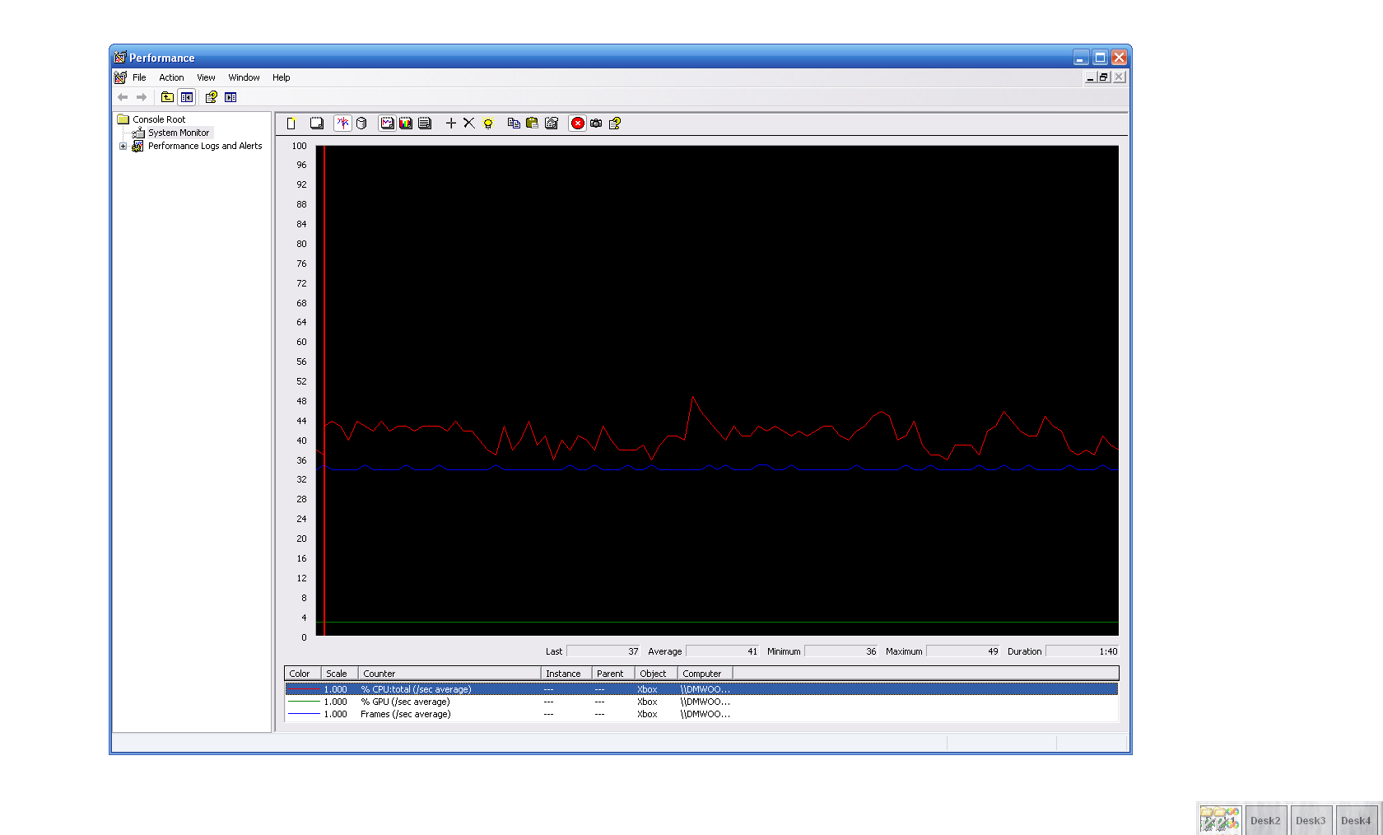Toggle View Current Activity button
1383x835 pixels.
tap(342, 124)
